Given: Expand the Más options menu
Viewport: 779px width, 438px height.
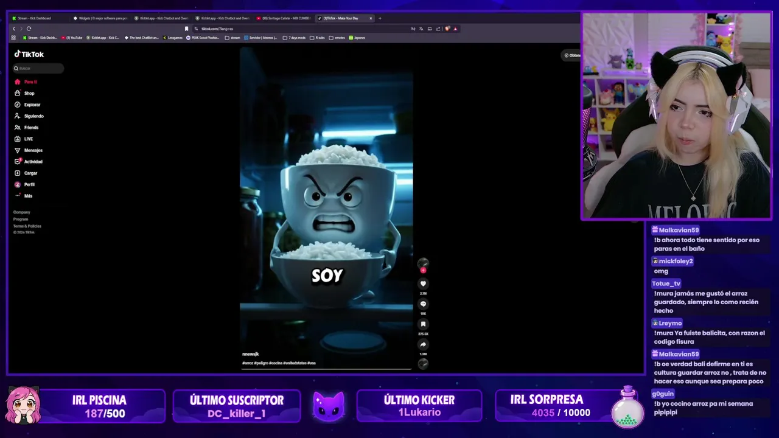Looking at the screenshot, I should 24,196.
